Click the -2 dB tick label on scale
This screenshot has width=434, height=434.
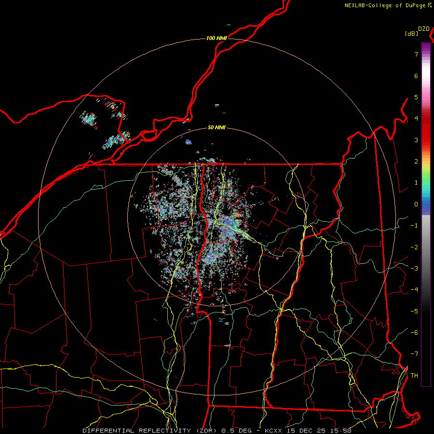point(414,247)
